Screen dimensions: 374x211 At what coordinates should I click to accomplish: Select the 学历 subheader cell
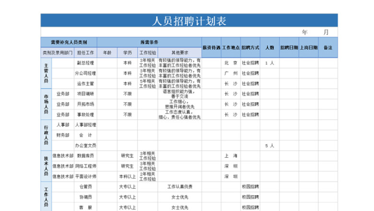[128, 53]
